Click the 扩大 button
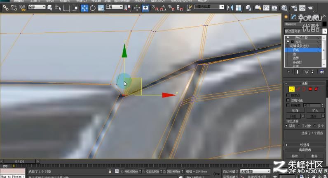Viewport: 328px width, 178px height. coord(315,111)
